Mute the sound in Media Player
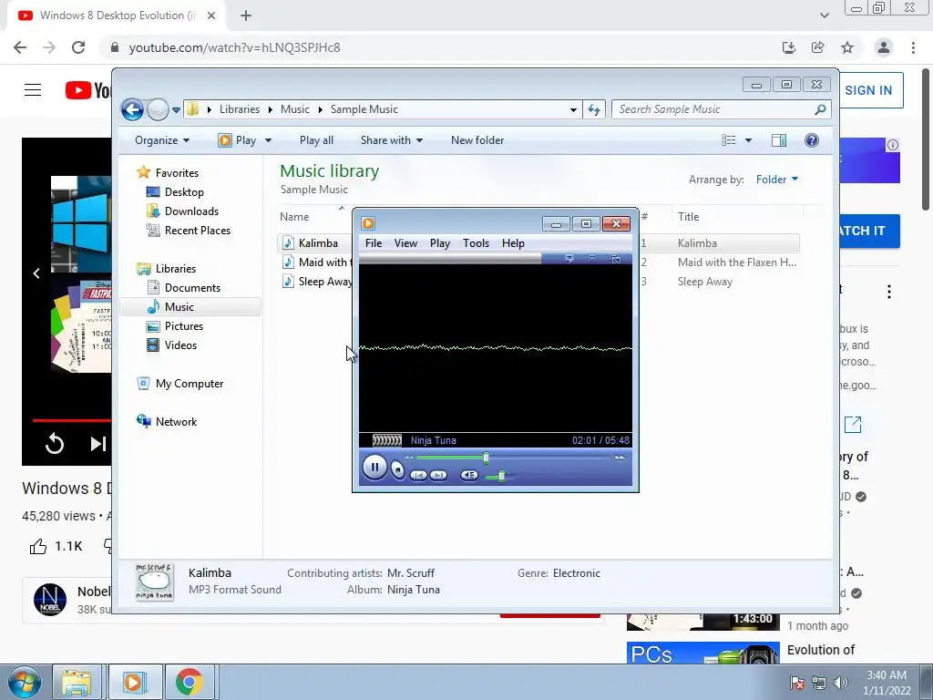This screenshot has height=700, width=933. (x=469, y=475)
